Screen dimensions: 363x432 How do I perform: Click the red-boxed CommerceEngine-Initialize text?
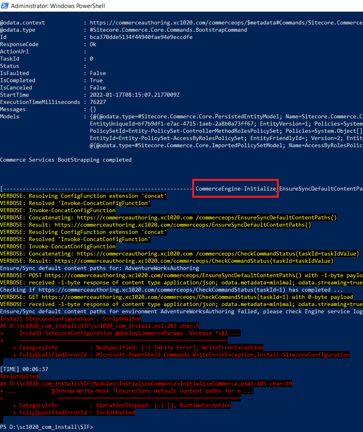pos(235,189)
